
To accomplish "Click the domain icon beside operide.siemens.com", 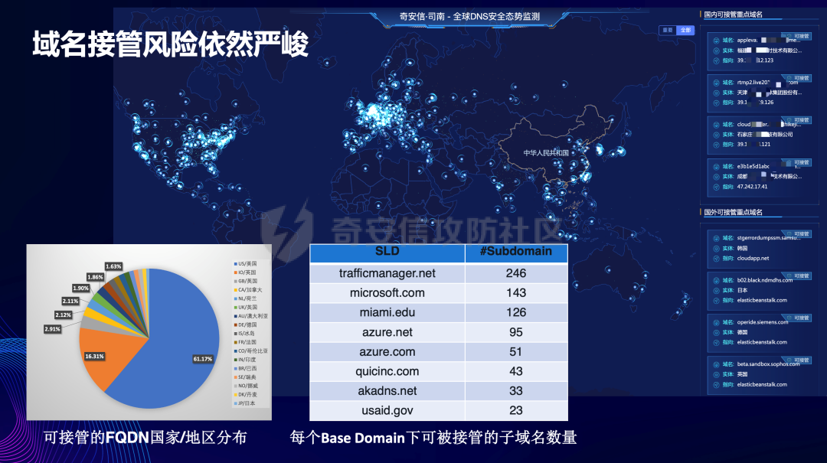I will point(716,322).
